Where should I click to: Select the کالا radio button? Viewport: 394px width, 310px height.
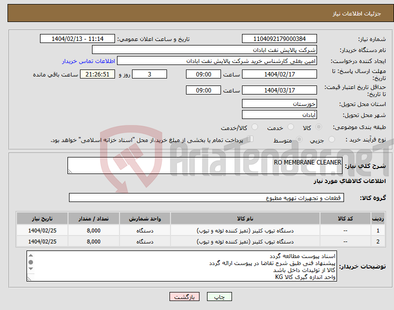click(318, 127)
